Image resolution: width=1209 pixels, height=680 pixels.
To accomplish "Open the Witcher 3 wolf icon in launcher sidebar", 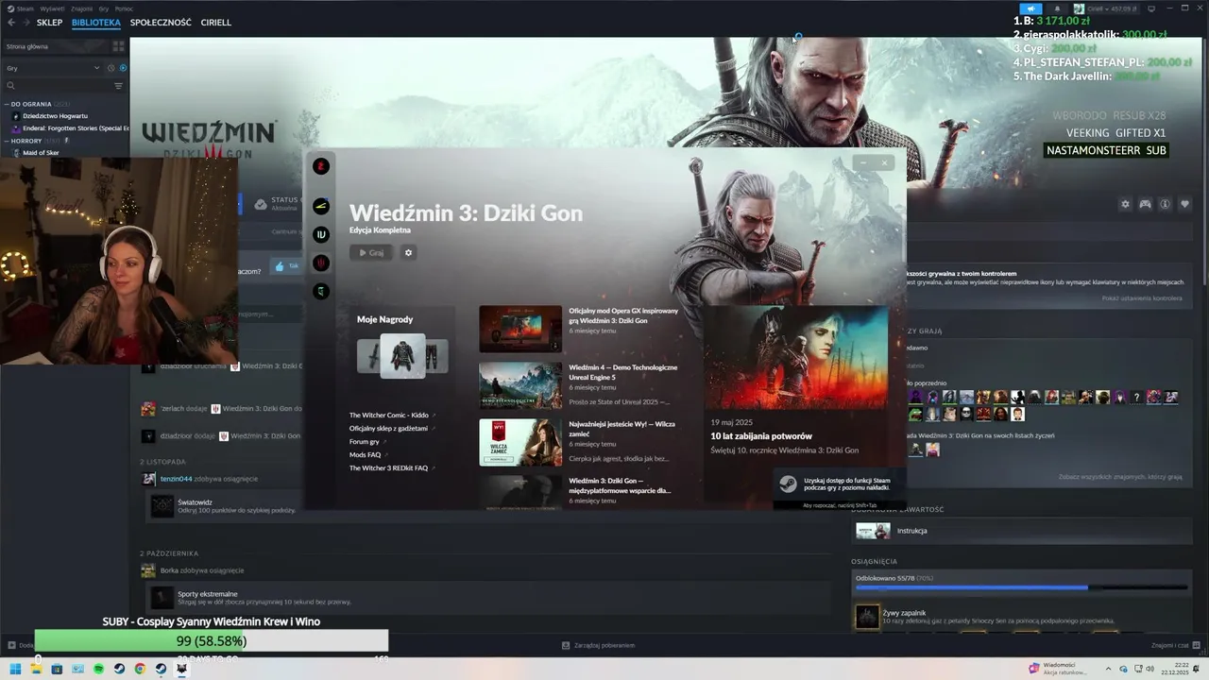I will [x=321, y=263].
